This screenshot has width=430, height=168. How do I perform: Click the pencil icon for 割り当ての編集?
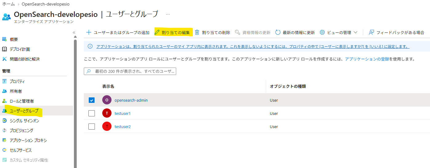click(157, 32)
